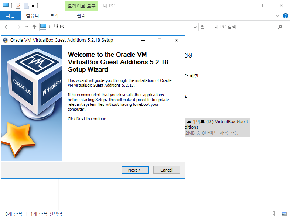290x218 pixels.
Task: Switch to details view layout
Action: click(x=276, y=214)
